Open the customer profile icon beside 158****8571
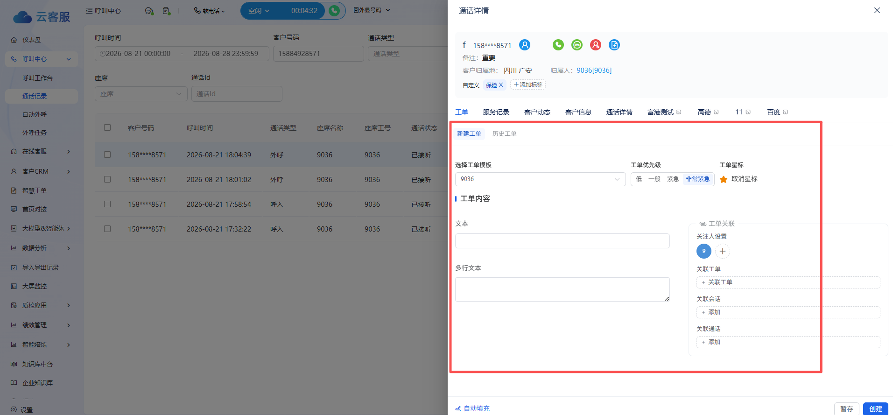 point(525,45)
